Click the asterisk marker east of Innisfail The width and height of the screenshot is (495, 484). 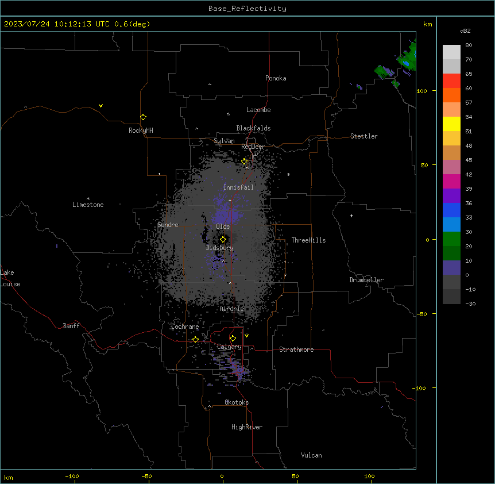[288, 174]
